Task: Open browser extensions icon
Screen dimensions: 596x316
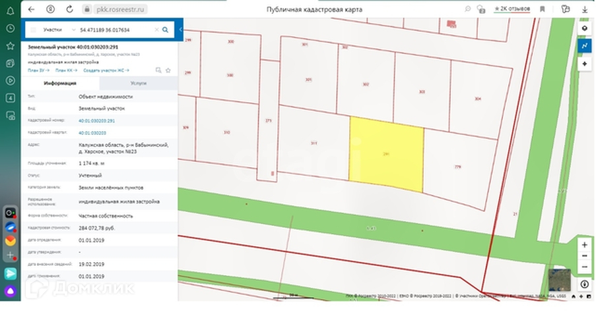Action: point(566,9)
